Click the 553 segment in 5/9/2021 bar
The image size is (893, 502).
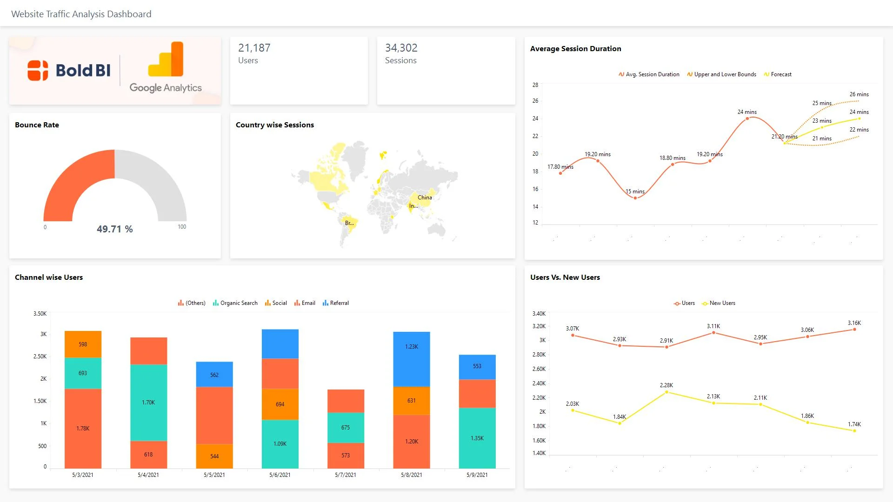[x=477, y=367]
